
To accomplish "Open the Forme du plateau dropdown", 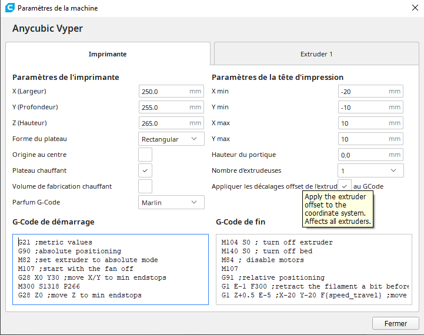I will tap(171, 139).
